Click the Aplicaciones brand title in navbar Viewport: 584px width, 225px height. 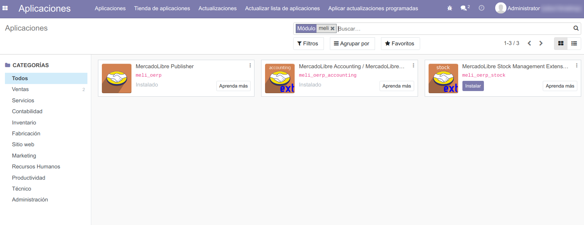tap(45, 8)
